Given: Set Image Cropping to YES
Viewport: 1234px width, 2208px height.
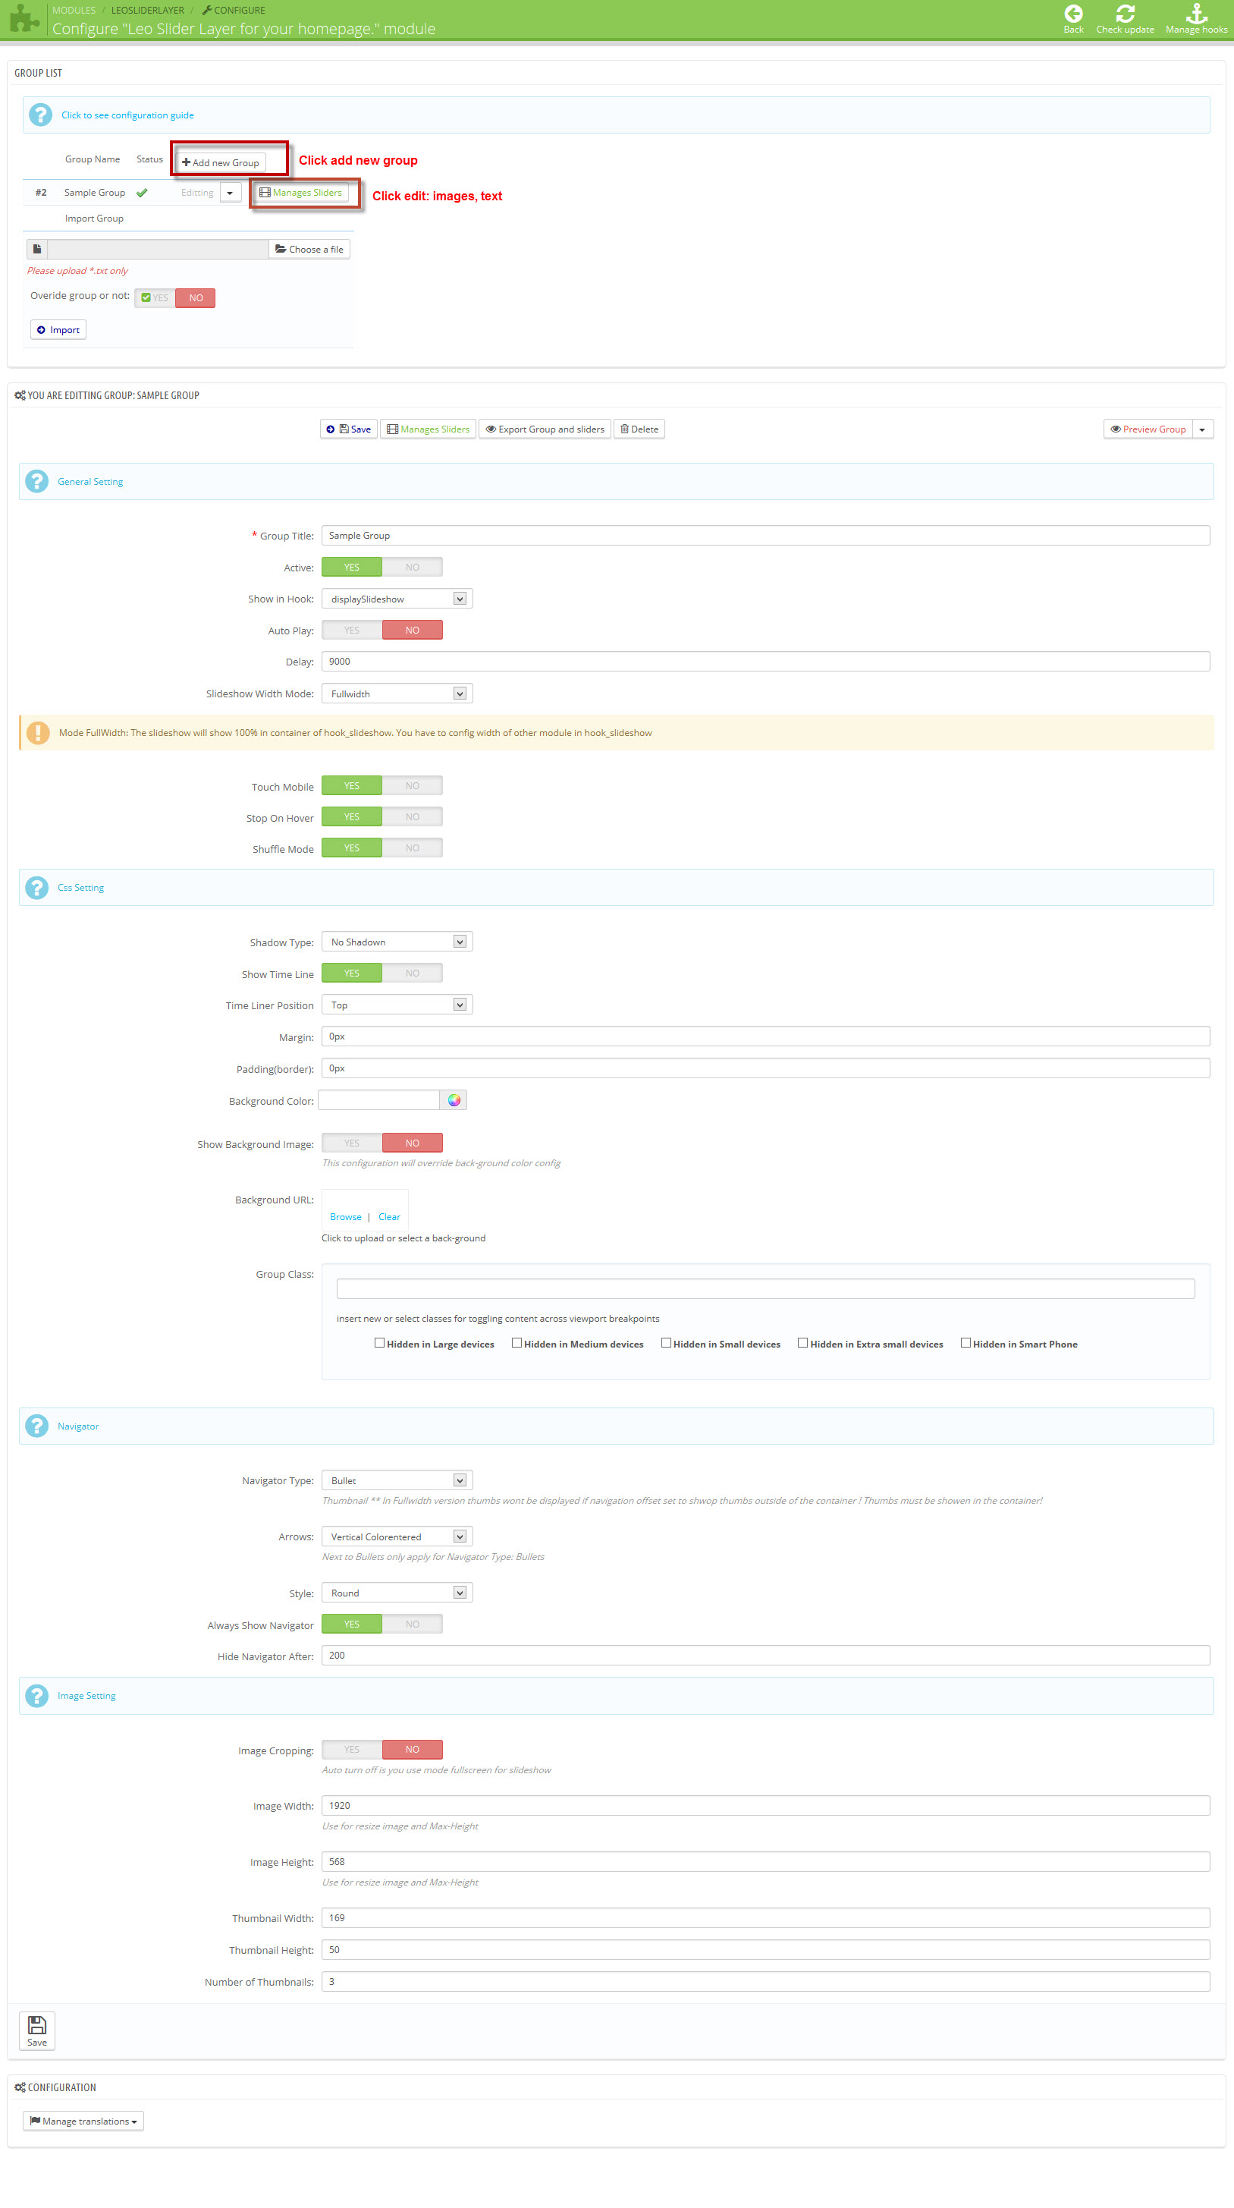Looking at the screenshot, I should tap(352, 1750).
